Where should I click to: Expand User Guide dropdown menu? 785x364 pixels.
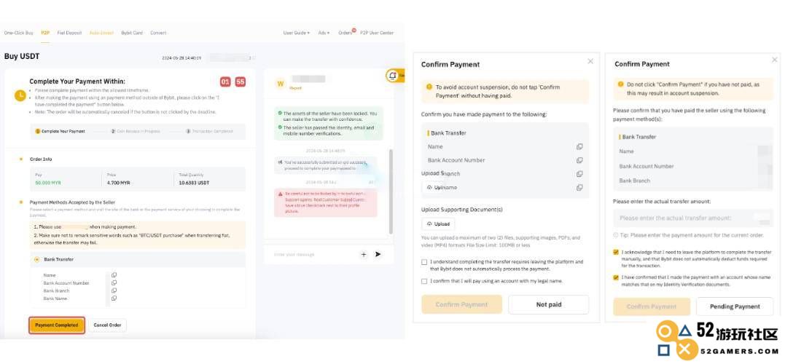point(297,33)
